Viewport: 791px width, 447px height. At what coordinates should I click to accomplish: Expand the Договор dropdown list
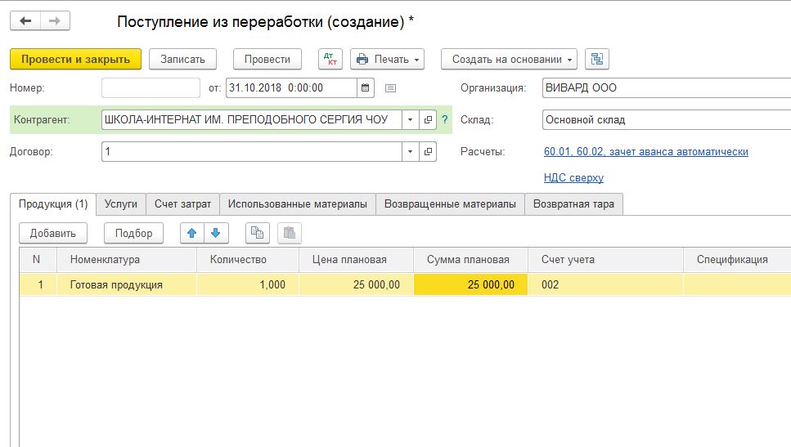tap(410, 152)
